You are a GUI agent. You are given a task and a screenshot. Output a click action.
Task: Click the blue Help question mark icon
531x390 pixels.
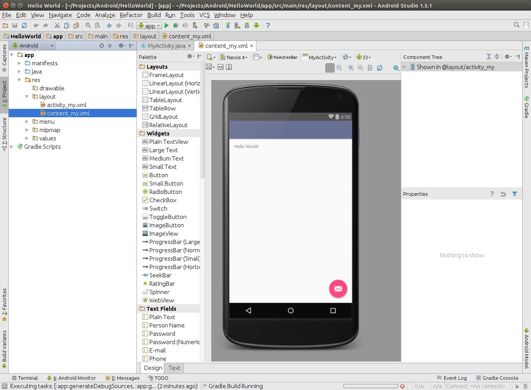tap(268, 25)
